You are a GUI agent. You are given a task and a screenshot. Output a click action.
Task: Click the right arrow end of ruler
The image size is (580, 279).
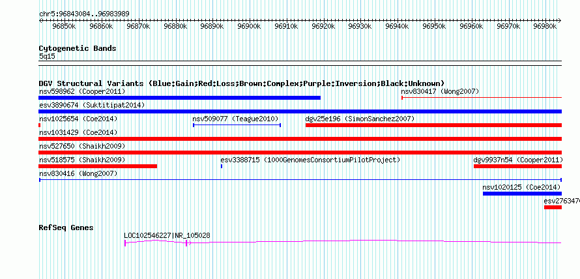pyautogui.click(x=560, y=21)
